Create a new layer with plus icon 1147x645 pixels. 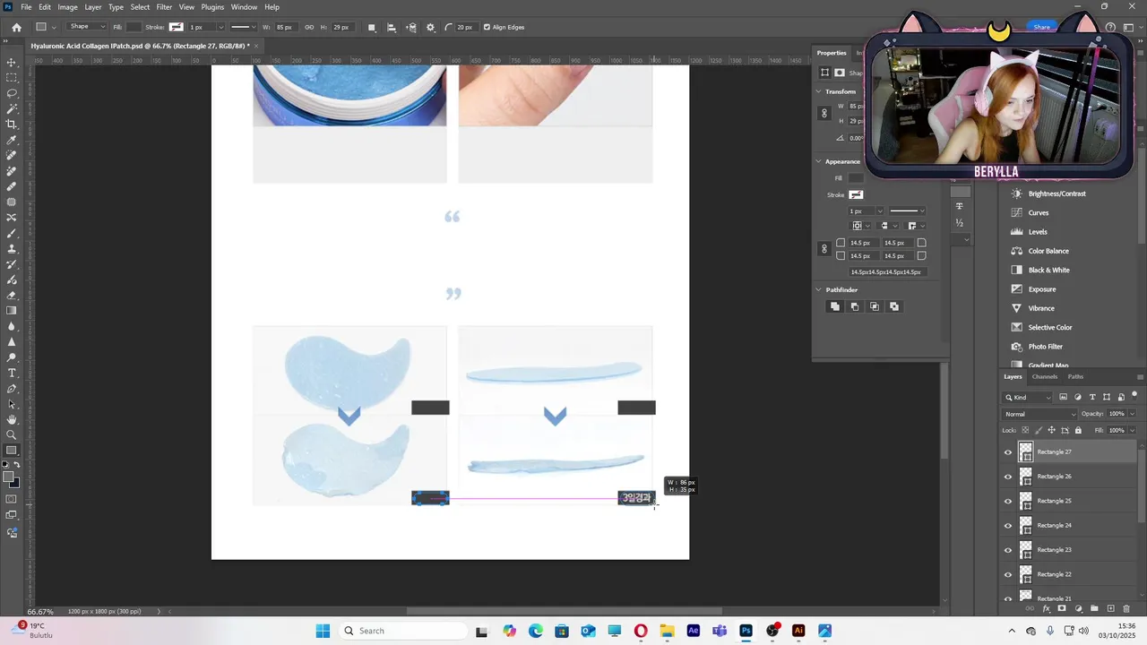pyautogui.click(x=1110, y=608)
